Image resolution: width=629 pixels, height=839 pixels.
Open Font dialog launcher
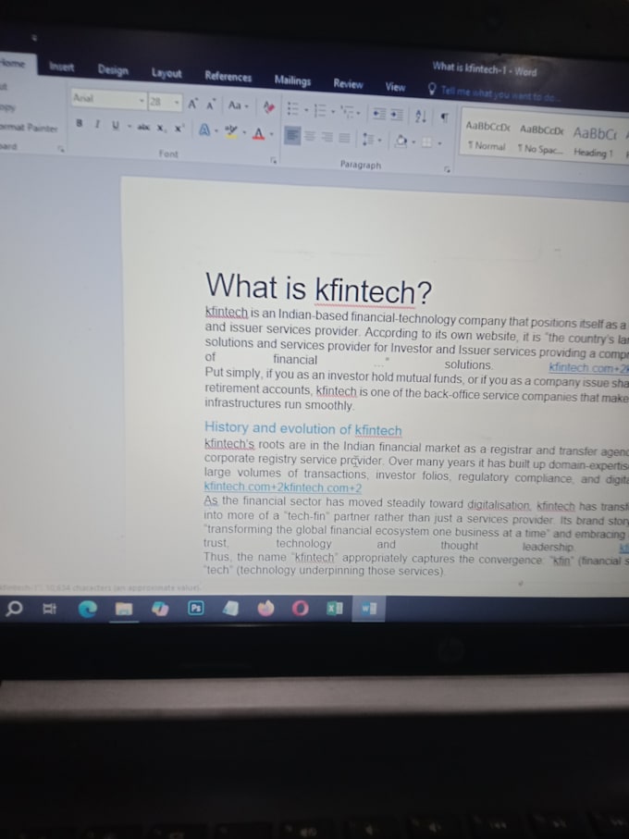(x=273, y=160)
